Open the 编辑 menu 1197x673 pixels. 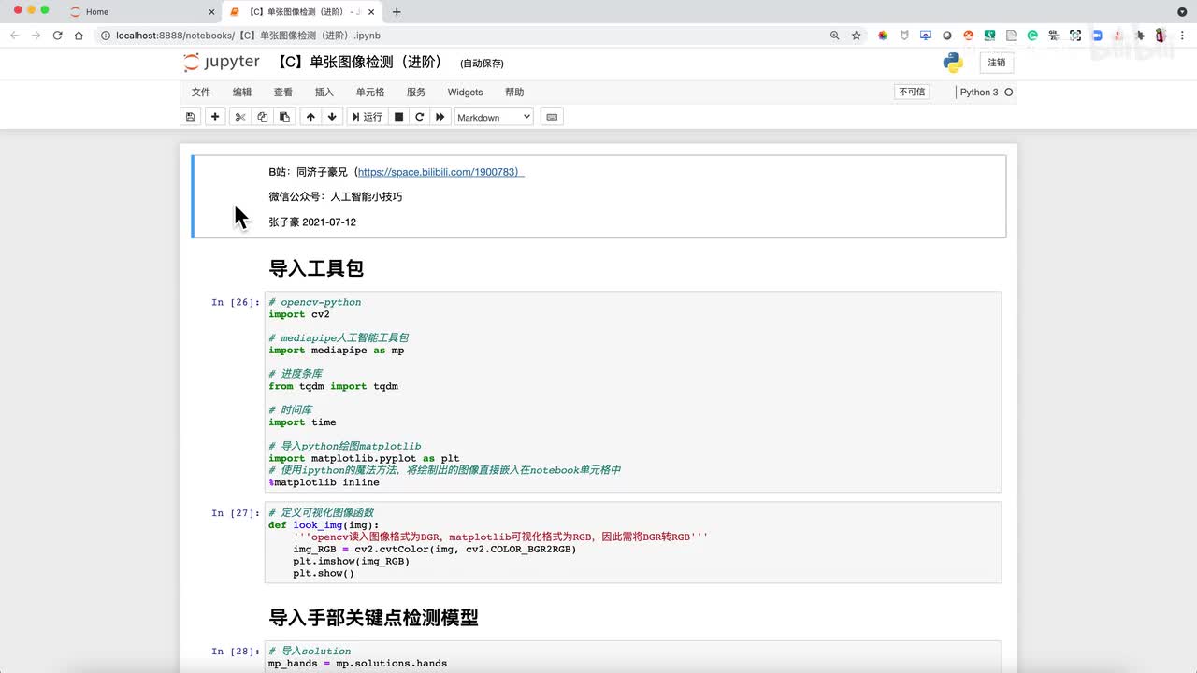(x=242, y=93)
